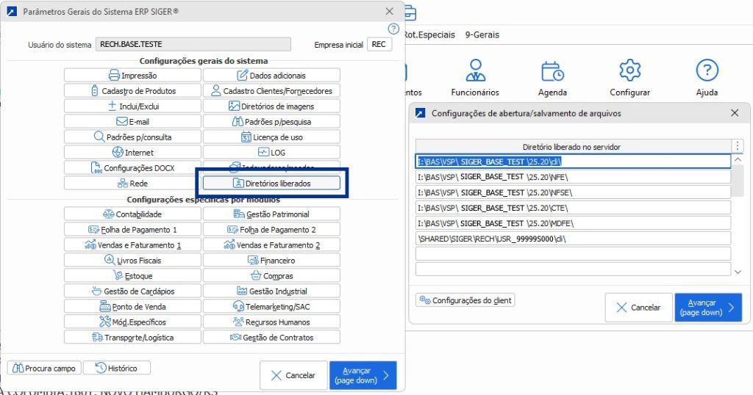Open Configurações DOCX

tap(132, 168)
